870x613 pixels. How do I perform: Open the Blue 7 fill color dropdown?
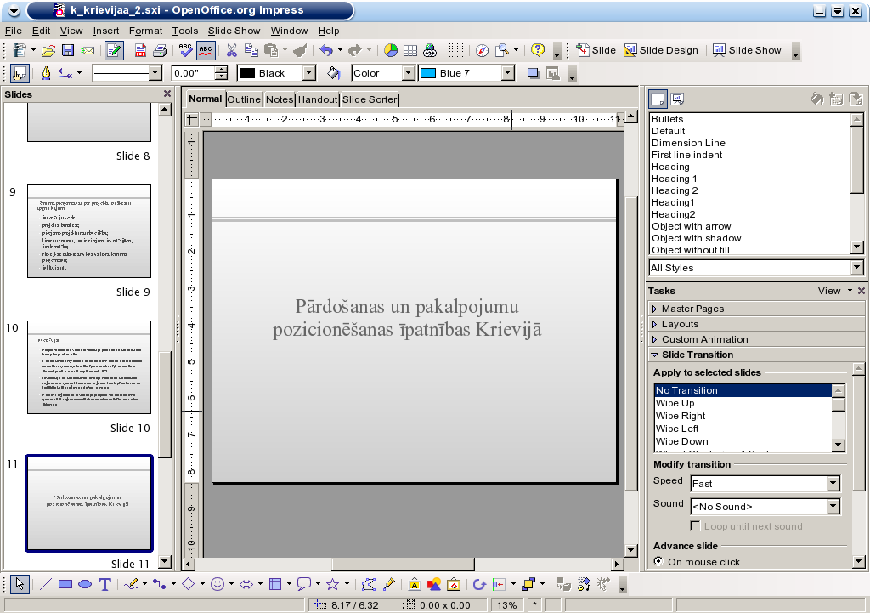pos(508,73)
